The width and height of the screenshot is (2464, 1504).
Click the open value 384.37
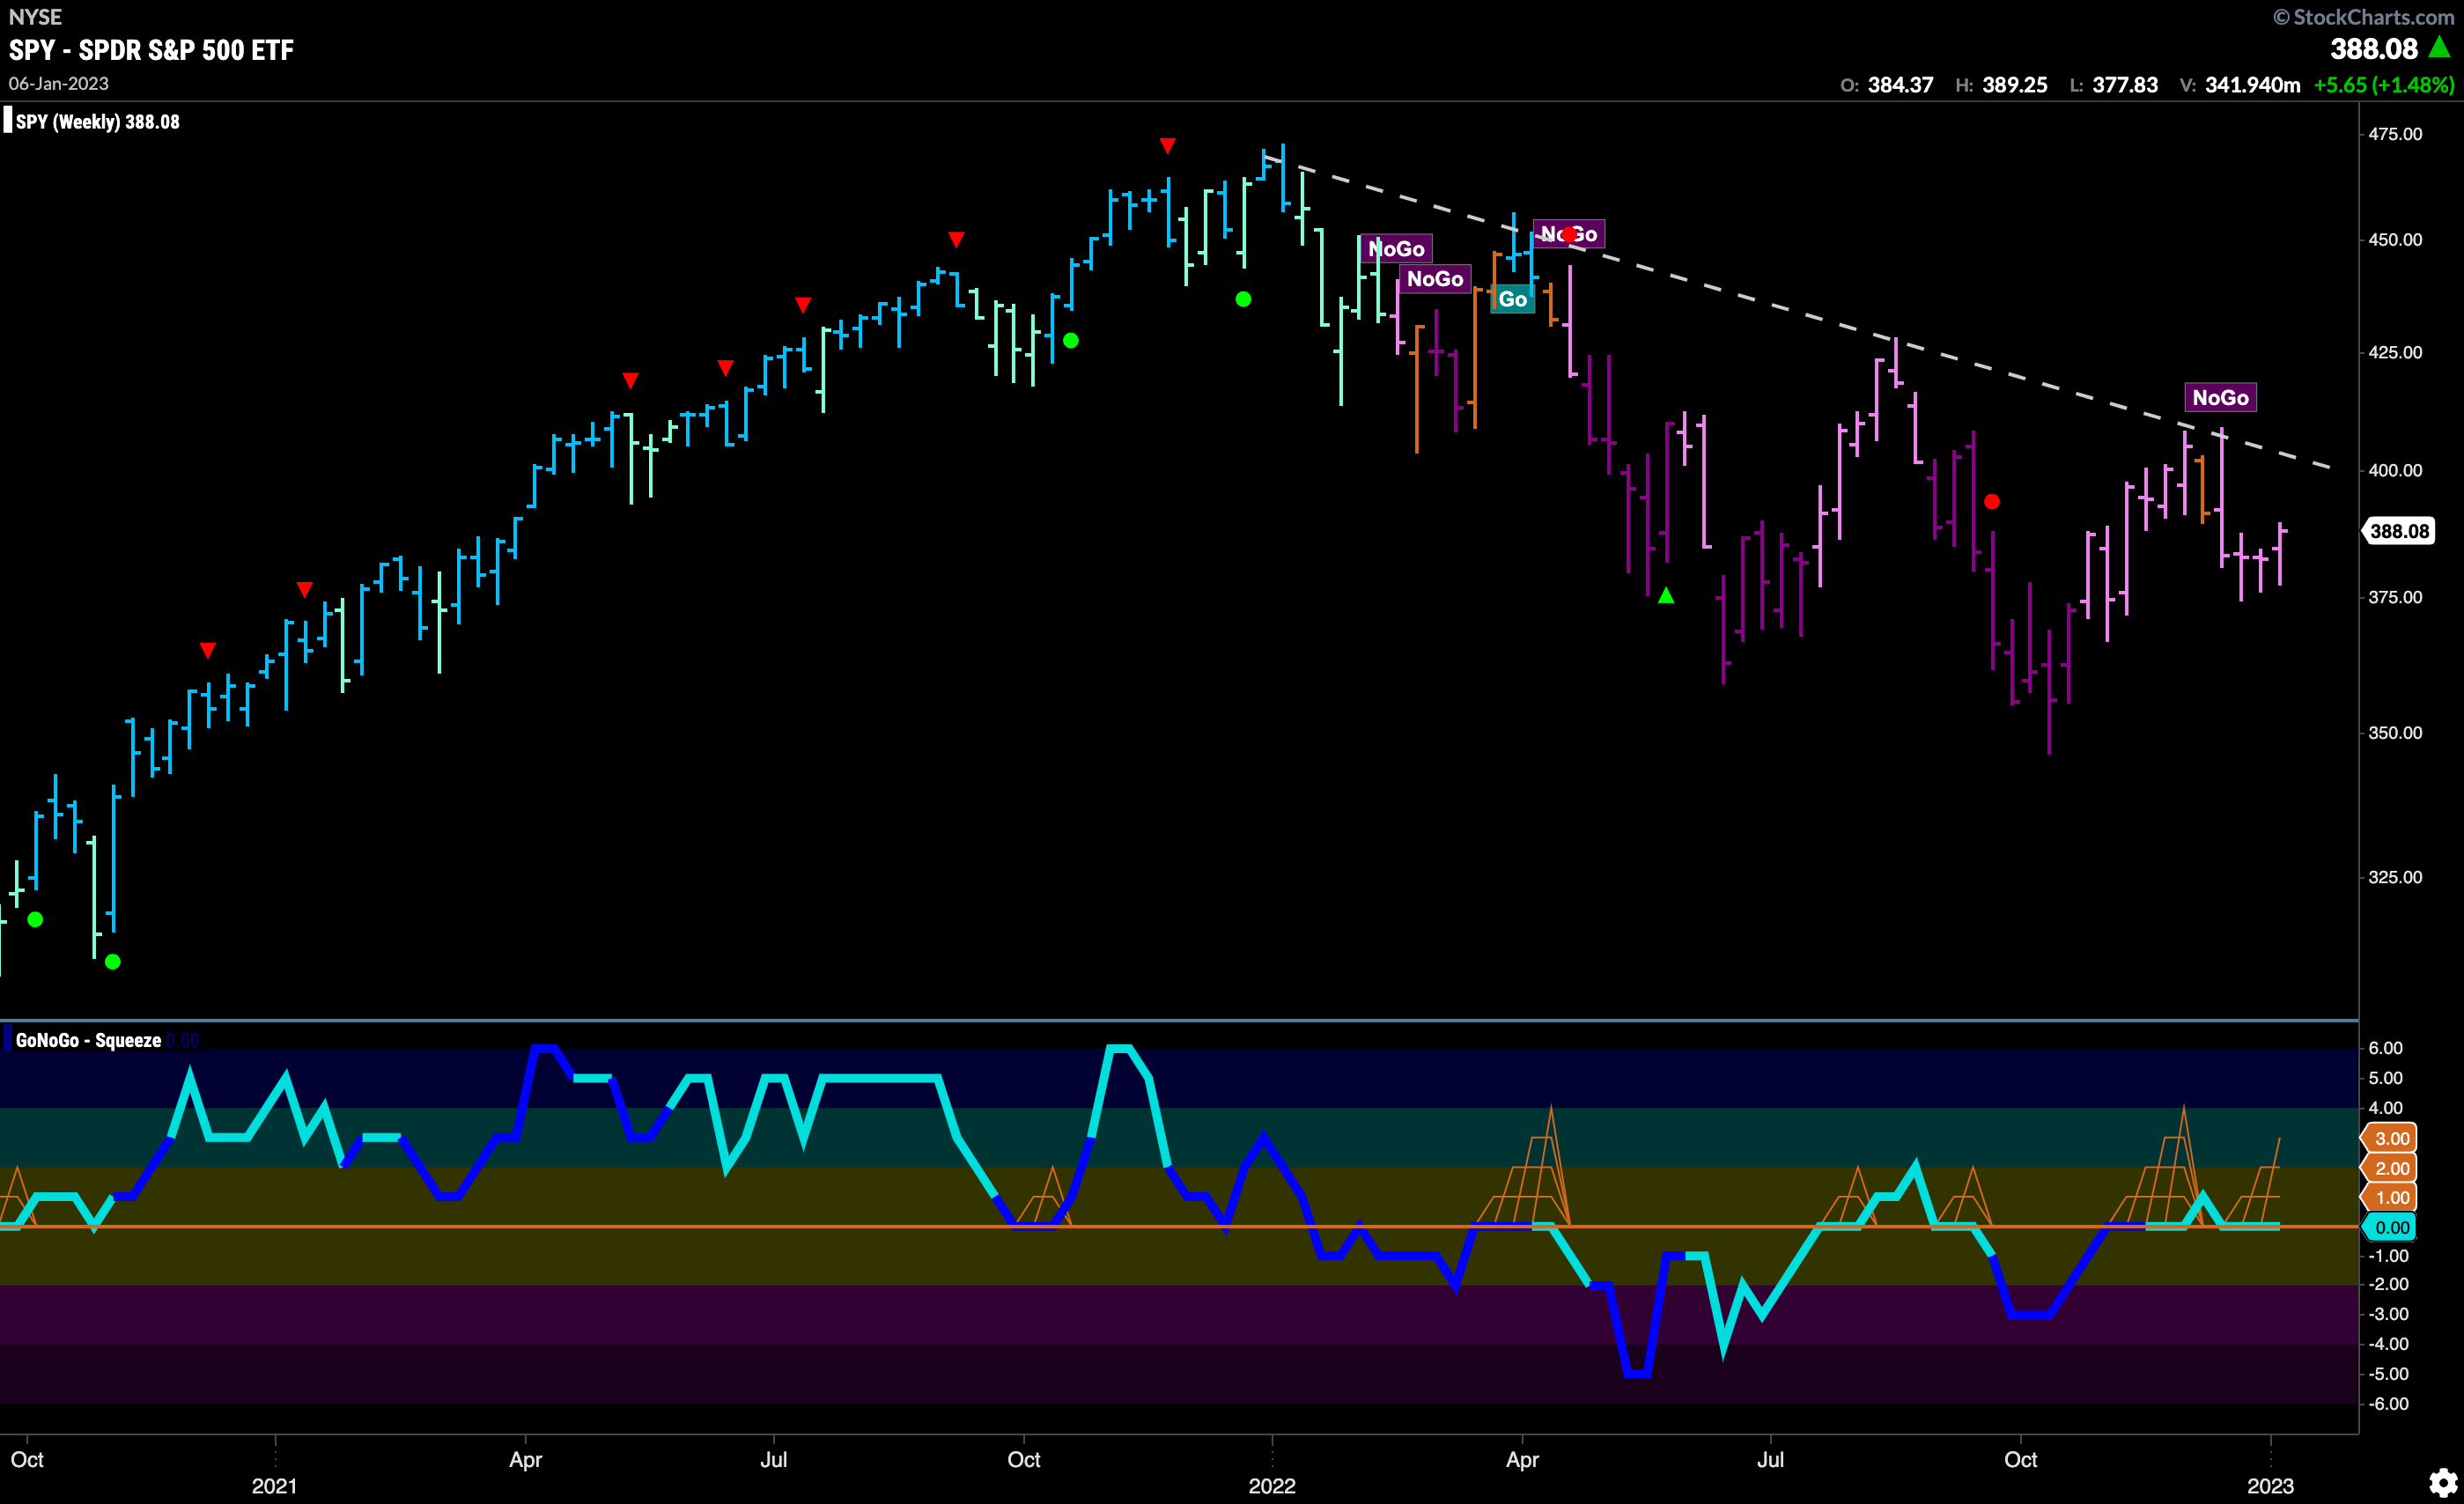pyautogui.click(x=1900, y=85)
